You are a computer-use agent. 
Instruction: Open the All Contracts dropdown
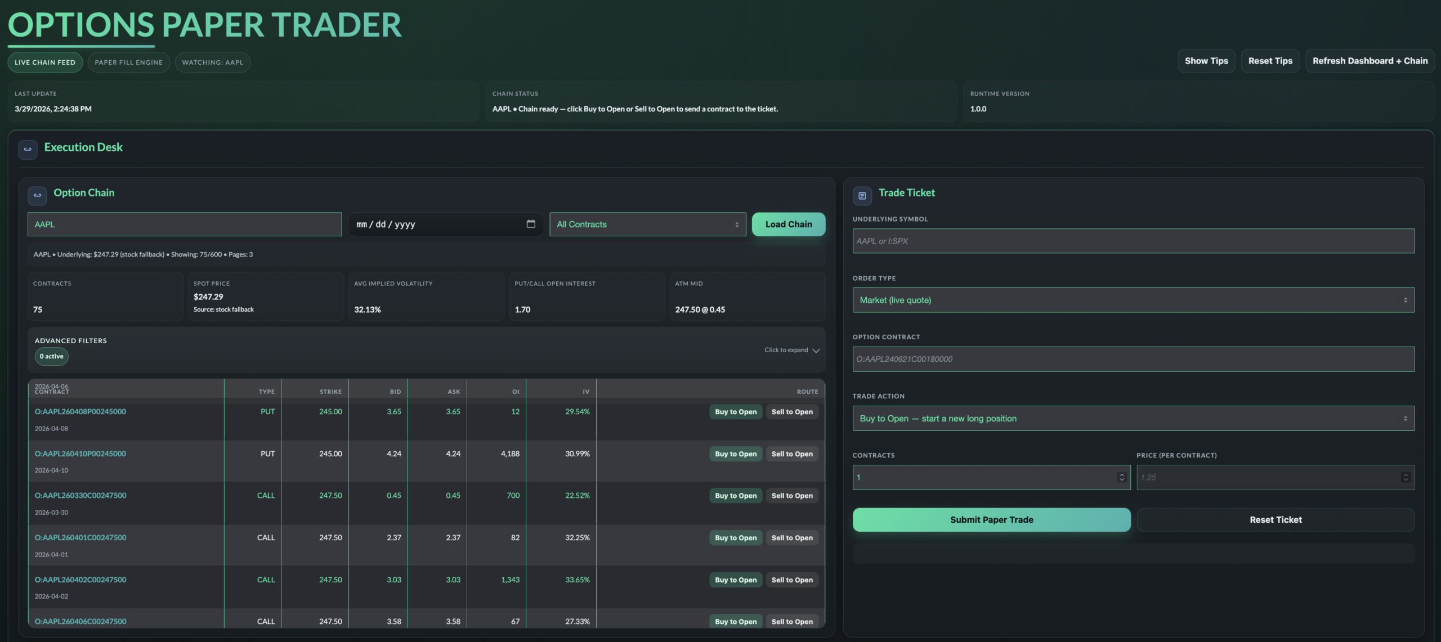[647, 224]
